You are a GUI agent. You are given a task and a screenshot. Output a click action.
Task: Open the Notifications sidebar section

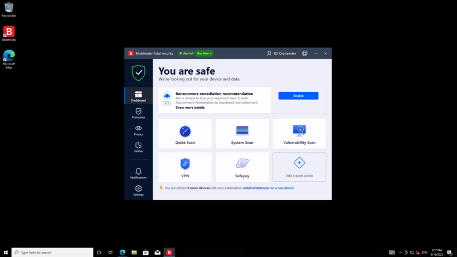[x=138, y=173]
